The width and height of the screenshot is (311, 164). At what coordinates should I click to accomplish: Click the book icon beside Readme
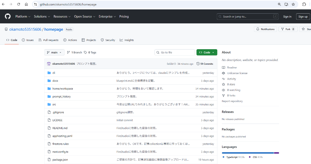point(224,67)
